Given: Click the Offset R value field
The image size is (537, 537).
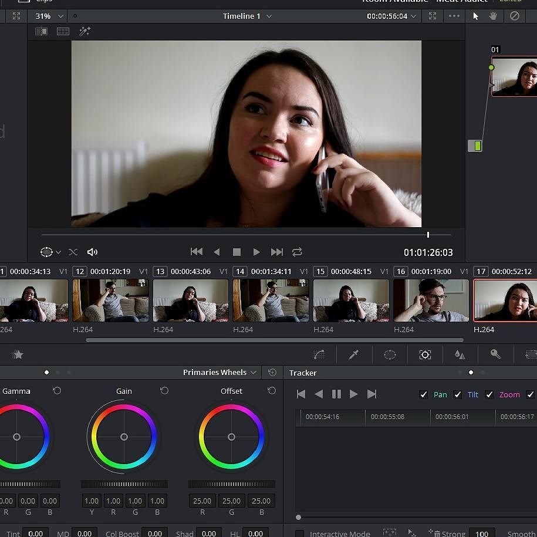Looking at the screenshot, I should (x=202, y=501).
